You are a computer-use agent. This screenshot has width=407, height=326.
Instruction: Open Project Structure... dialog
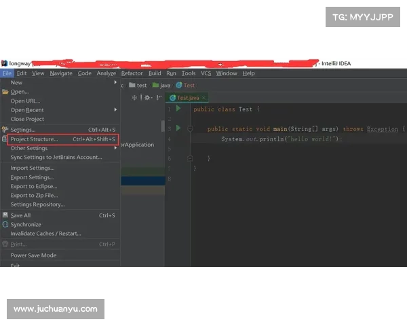coord(62,139)
